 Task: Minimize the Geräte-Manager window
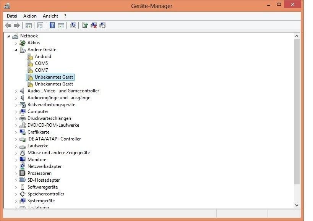(x=269, y=5)
